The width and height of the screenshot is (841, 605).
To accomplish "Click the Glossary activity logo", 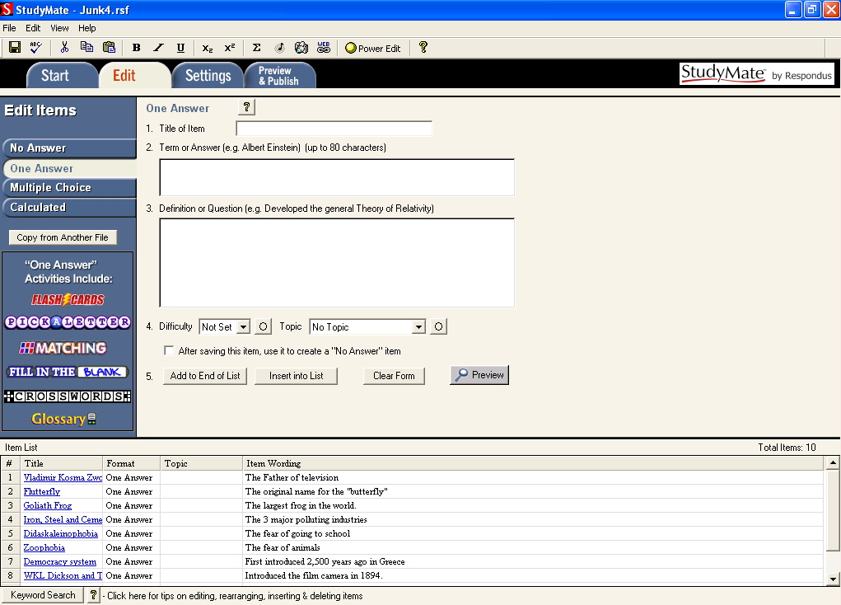I will click(x=63, y=419).
